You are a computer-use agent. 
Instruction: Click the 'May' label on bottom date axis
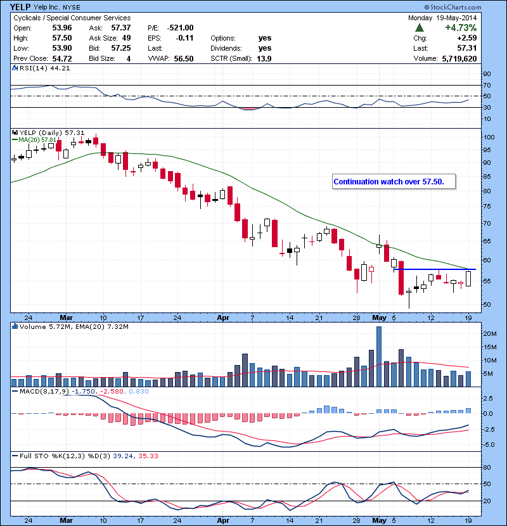tap(380, 520)
